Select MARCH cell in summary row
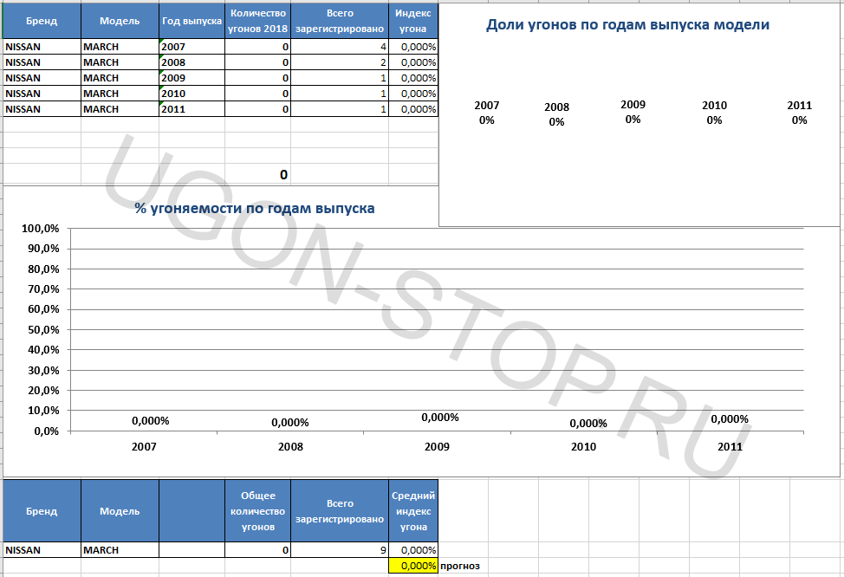Image resolution: width=844 pixels, height=577 pixels. point(120,550)
